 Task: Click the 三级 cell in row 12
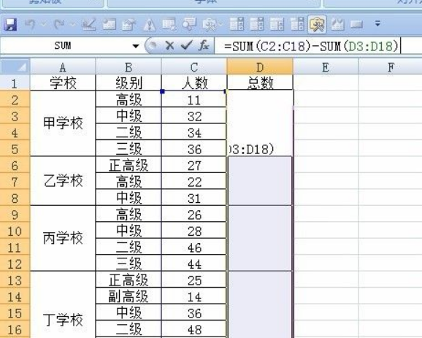pos(128,264)
